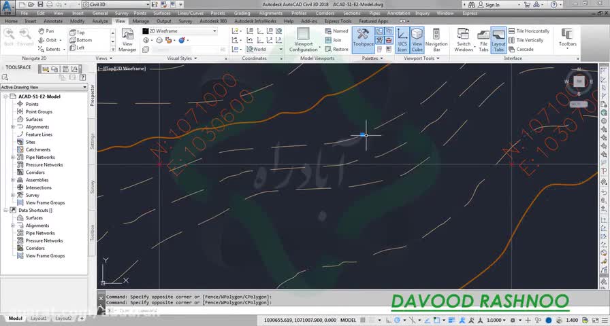Switch to Layout2 tab
The image size is (610, 326).
tap(63, 319)
